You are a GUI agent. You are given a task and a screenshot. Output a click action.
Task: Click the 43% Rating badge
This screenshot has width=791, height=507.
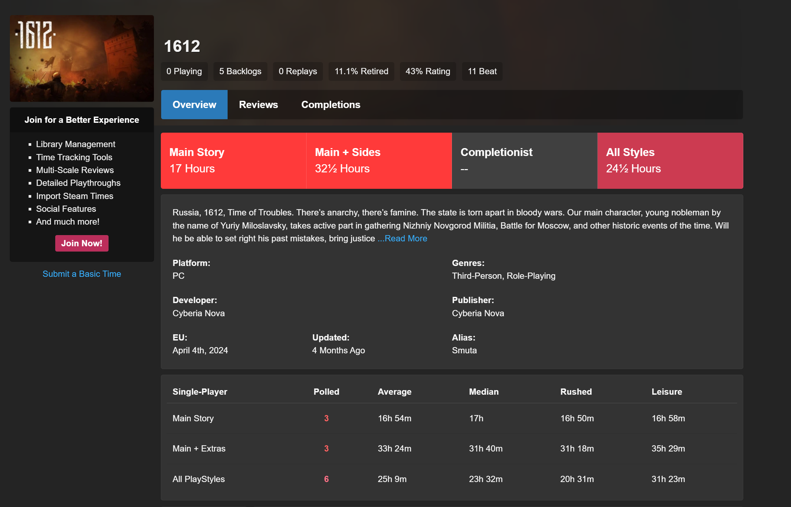(428, 72)
